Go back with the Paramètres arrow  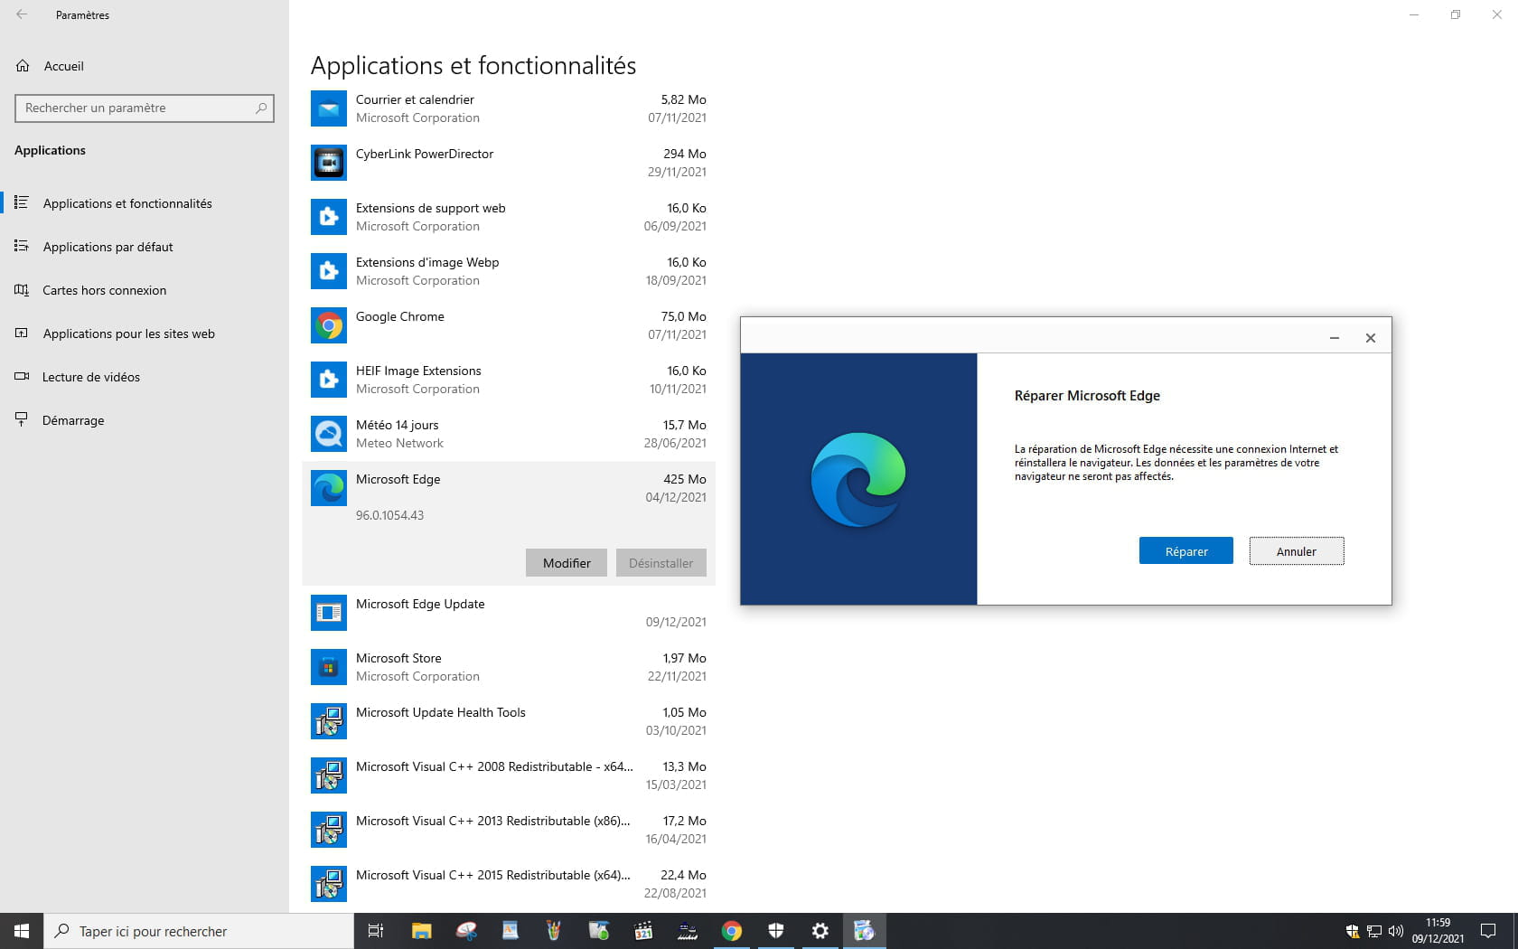pos(22,14)
